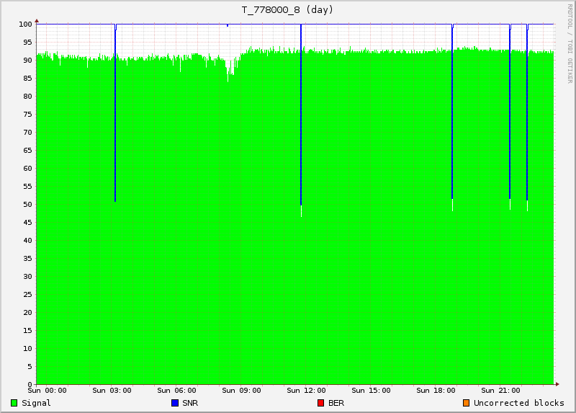Click the 75 value on y-axis
This screenshot has width=576, height=413.
click(x=27, y=115)
